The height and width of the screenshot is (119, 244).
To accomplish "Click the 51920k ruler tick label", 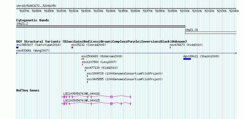I will coord(86,11).
